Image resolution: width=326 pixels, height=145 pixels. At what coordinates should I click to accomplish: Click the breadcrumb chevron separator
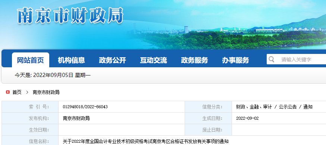pyautogui.click(x=27, y=92)
